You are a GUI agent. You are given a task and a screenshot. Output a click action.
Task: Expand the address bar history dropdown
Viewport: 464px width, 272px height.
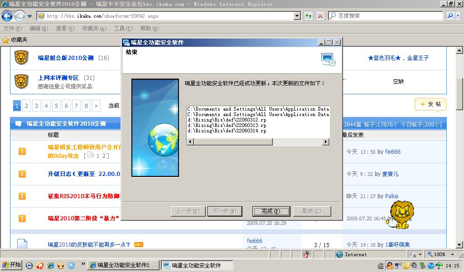[297, 16]
